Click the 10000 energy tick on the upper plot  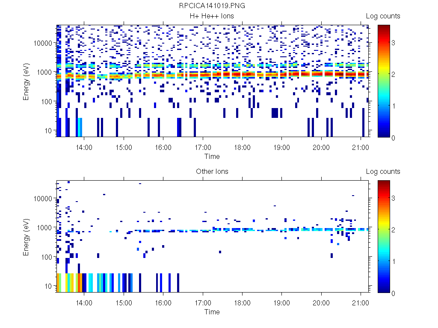coord(44,43)
